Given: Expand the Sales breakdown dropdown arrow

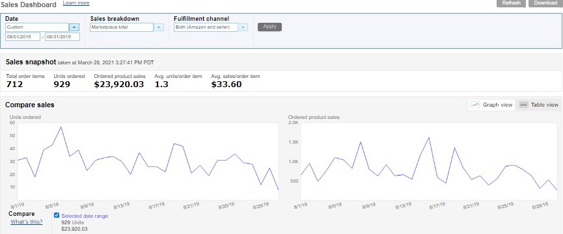Looking at the screenshot, I should (159, 27).
